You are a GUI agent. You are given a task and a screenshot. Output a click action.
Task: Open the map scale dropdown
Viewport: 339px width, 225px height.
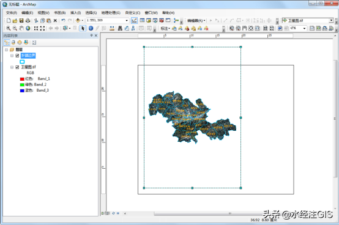[x=127, y=21]
